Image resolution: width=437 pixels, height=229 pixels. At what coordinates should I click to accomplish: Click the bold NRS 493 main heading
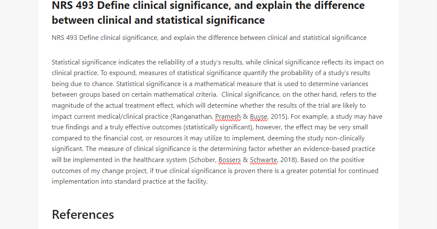tap(208, 13)
